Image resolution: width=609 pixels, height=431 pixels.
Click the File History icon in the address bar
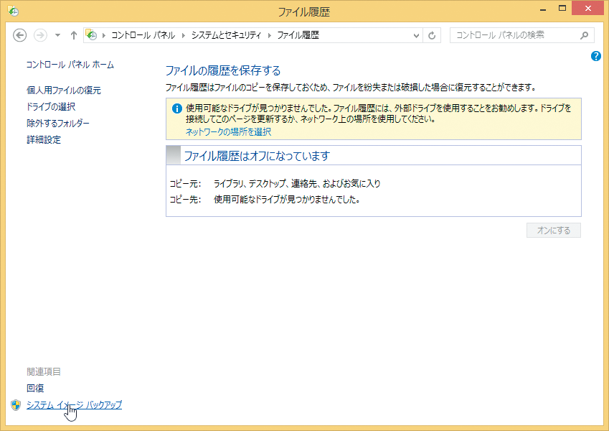(x=91, y=35)
